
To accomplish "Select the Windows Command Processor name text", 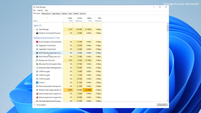I will coord(50,33).
